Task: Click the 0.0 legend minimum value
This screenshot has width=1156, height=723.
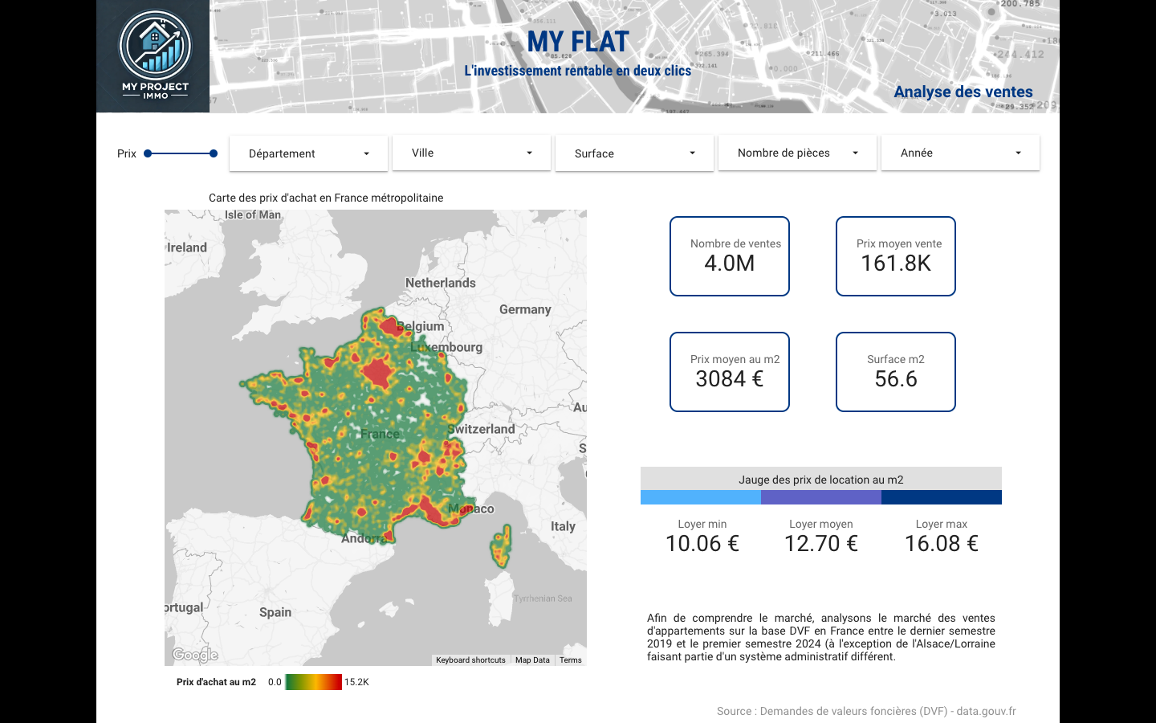Action: pos(275,682)
